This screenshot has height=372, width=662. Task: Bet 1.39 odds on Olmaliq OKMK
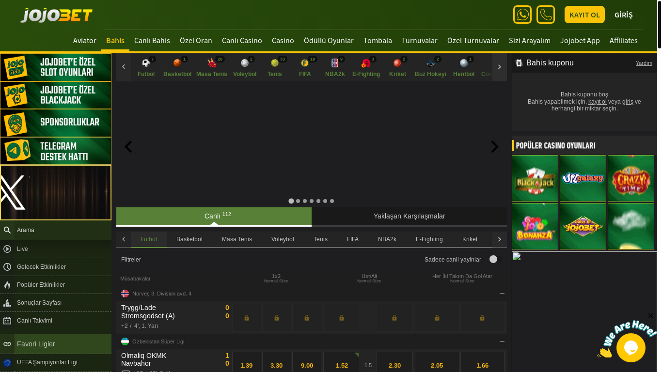coord(247,365)
